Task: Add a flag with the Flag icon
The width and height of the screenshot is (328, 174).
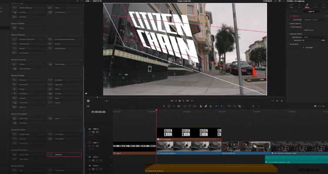Action: [x=216, y=106]
